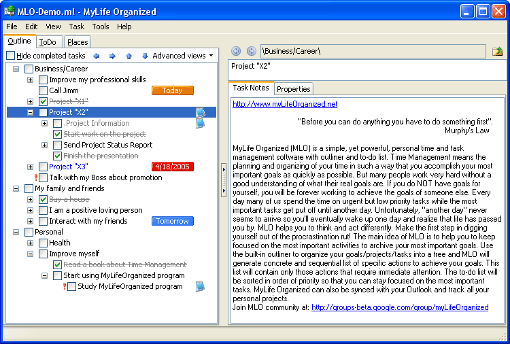
Task: Expand Improve my professional skills
Action: tap(30, 80)
